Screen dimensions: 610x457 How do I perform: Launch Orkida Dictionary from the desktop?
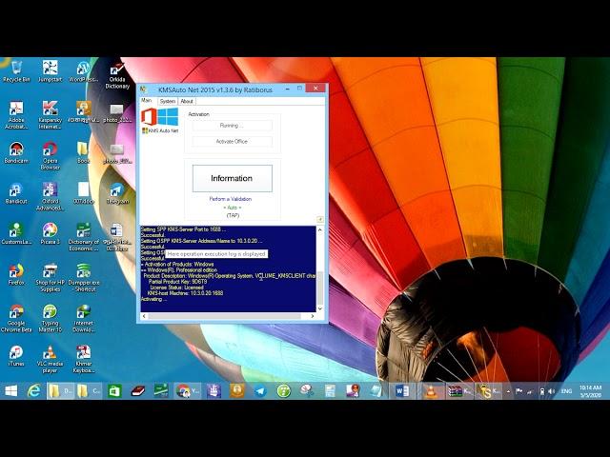[117, 75]
